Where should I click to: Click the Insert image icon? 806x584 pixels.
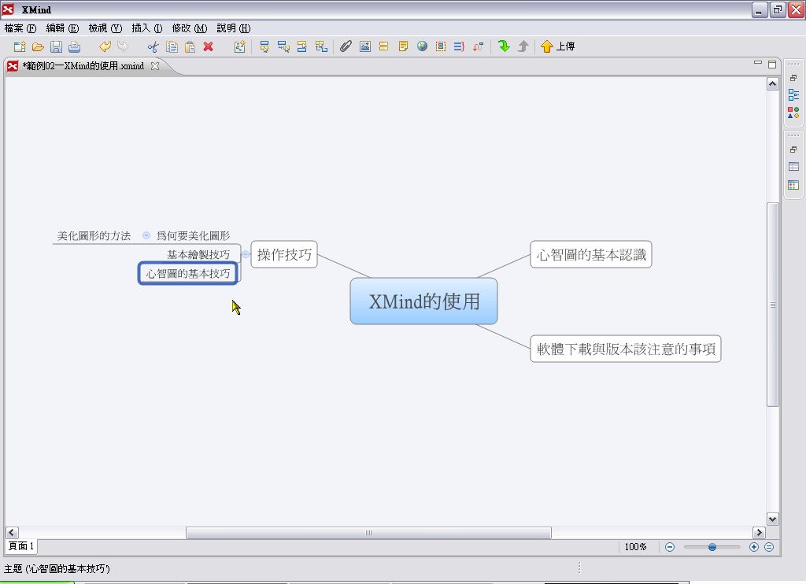[365, 46]
